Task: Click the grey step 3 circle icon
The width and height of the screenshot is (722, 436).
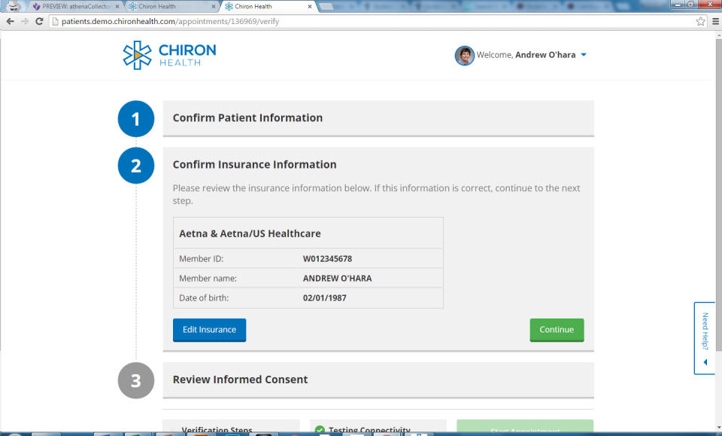Action: pyautogui.click(x=136, y=380)
